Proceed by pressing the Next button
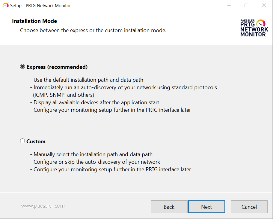Screen dimensions: 273x219 pyautogui.click(x=206, y=207)
